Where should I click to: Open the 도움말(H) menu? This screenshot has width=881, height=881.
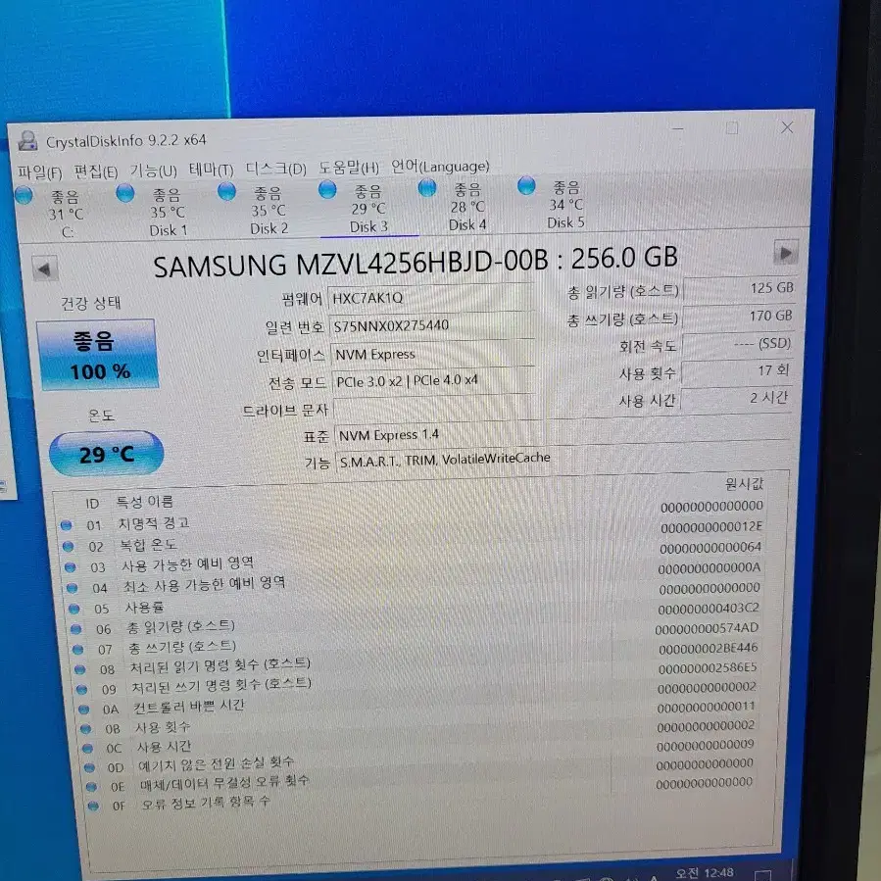tap(349, 167)
